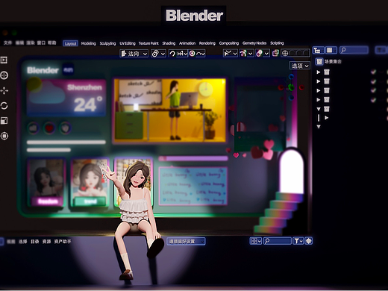Click the scene collection box icon
Viewport: 388px width, 291px height.
(x=319, y=61)
